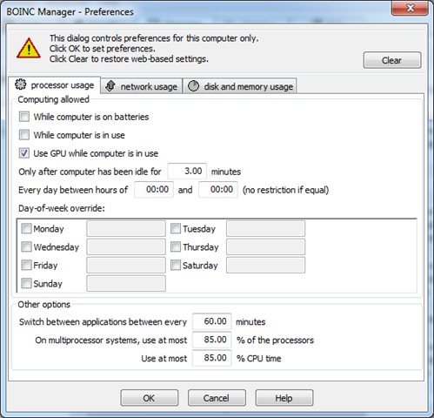Click the idle minutes field showing 3.00

coord(187,172)
